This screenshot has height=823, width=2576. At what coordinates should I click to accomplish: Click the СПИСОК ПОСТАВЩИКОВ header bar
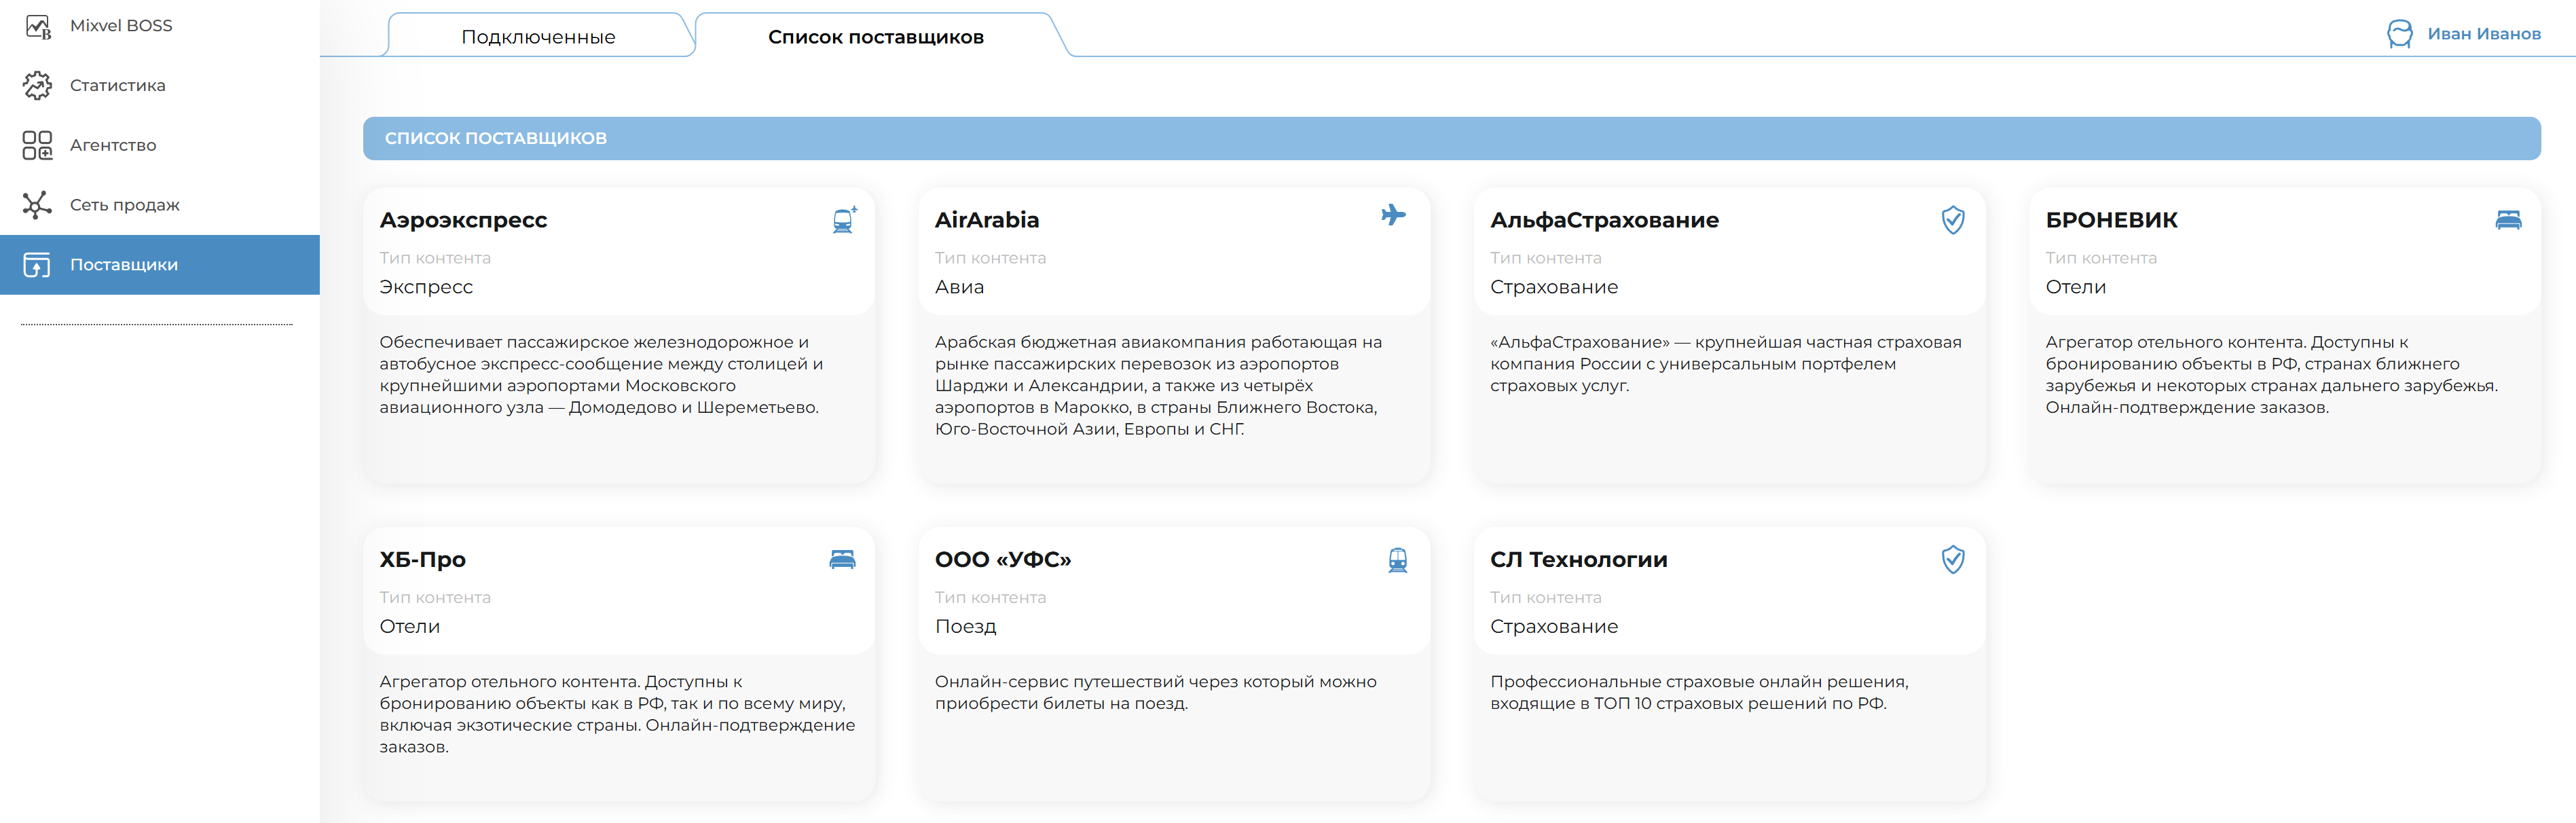coord(1451,138)
